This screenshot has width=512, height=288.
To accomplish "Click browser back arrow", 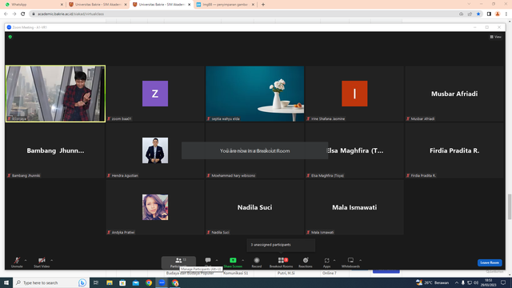I will point(6,14).
